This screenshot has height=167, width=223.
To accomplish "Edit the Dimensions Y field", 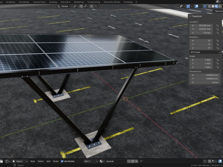I will point(205,79).
